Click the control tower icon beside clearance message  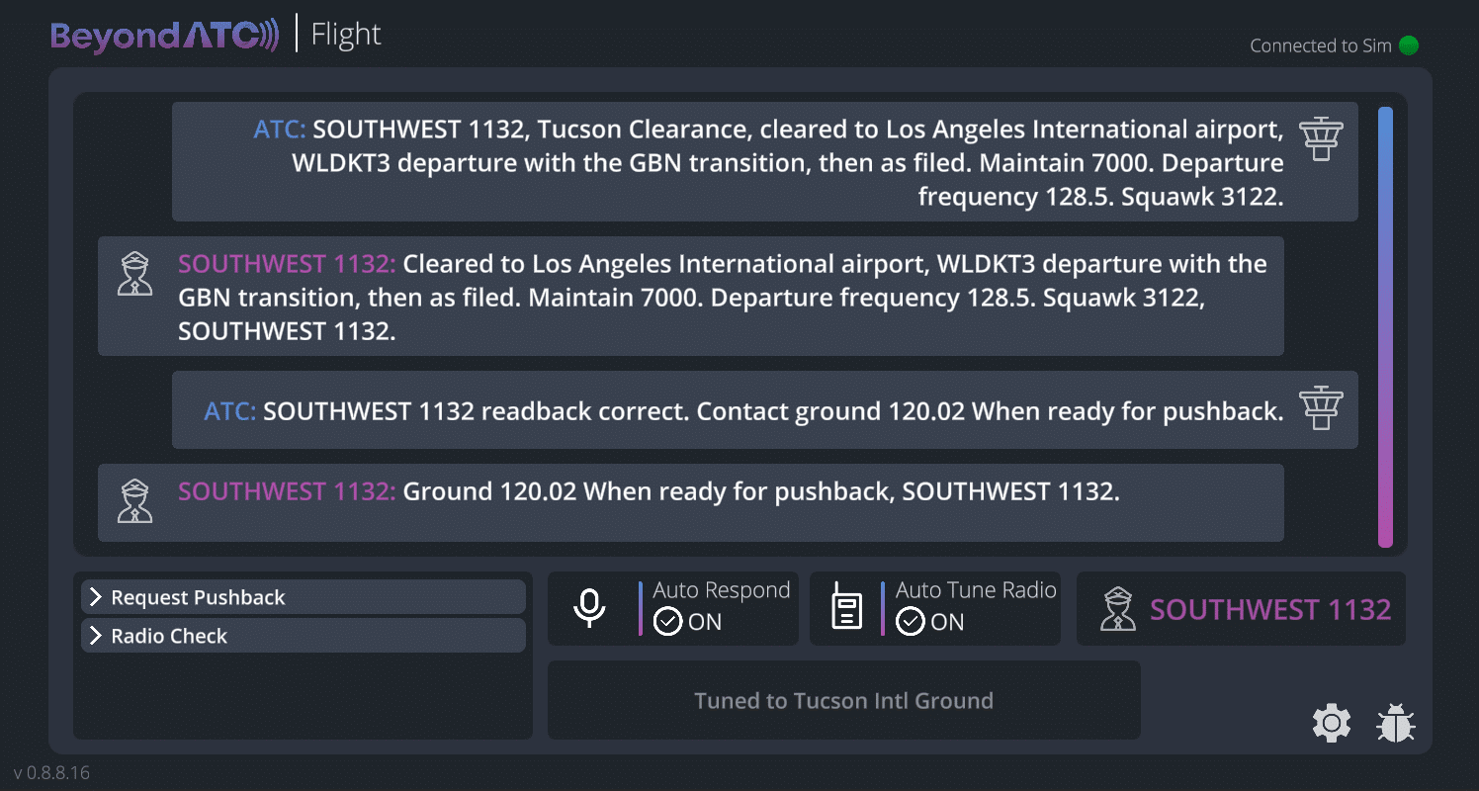[x=1321, y=139]
